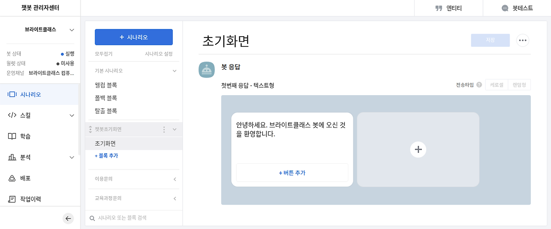Click the + 버튼 추가 button
This screenshot has height=229, width=551.
click(x=292, y=173)
